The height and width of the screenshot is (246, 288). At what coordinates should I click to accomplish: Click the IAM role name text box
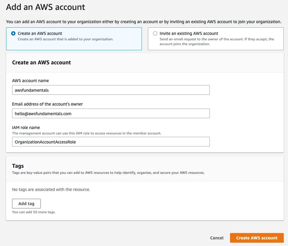pos(111,142)
